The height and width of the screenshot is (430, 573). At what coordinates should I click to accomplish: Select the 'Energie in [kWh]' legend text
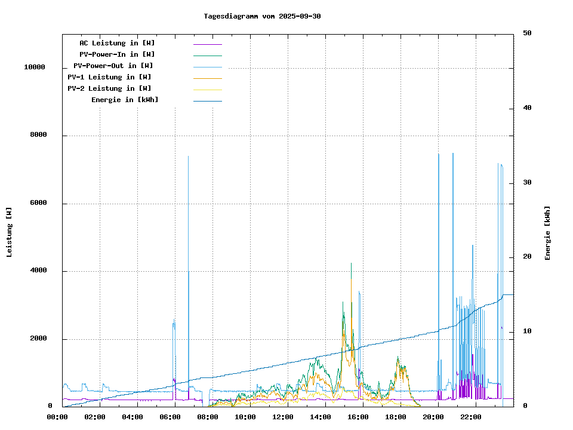click(x=125, y=100)
